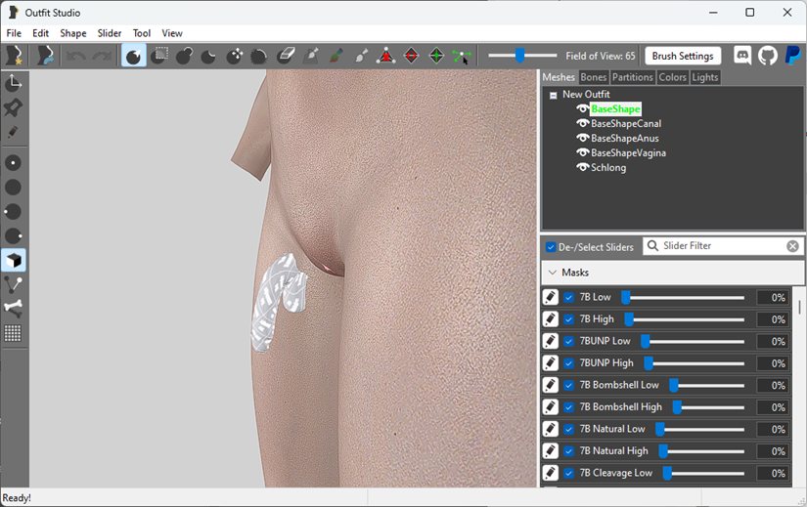
Task: Choose the Move Vertex tool
Action: tap(462, 56)
